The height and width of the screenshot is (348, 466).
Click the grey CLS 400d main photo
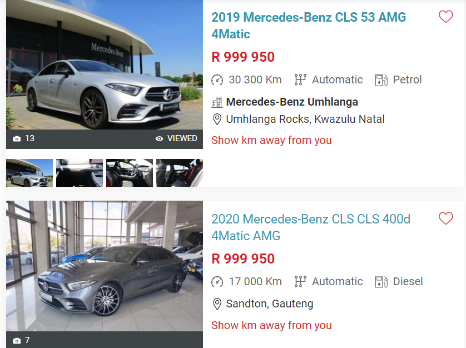[105, 267]
